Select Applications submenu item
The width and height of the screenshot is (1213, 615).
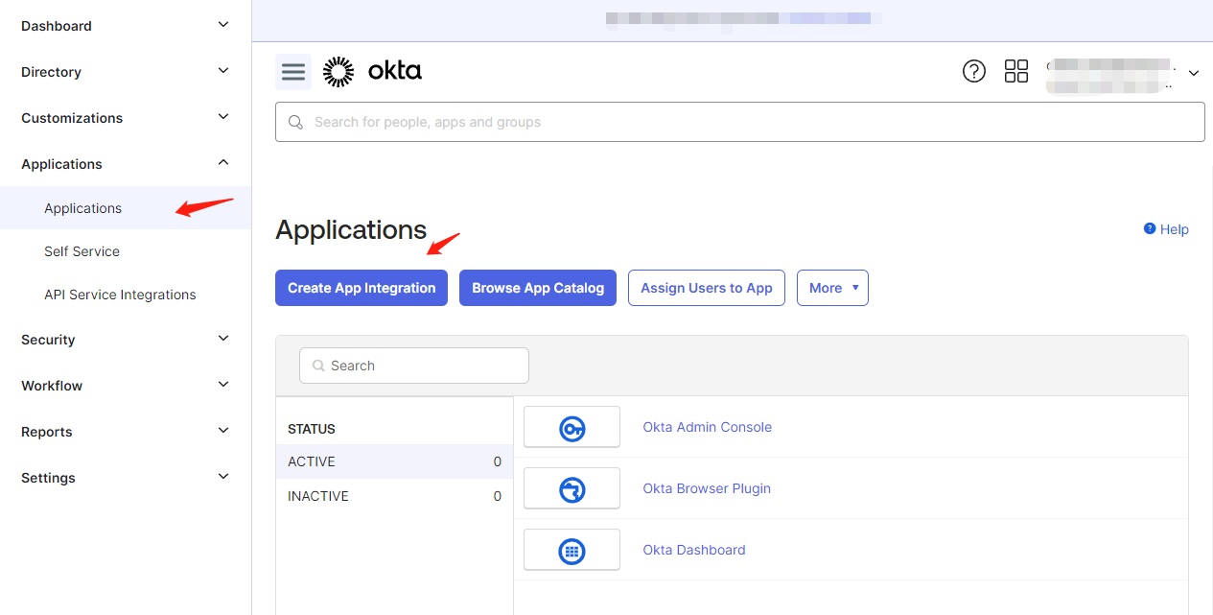coord(126,208)
